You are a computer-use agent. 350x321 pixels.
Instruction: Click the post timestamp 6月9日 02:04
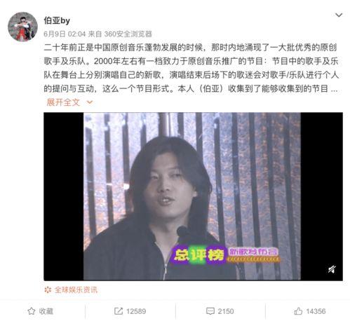(x=65, y=34)
